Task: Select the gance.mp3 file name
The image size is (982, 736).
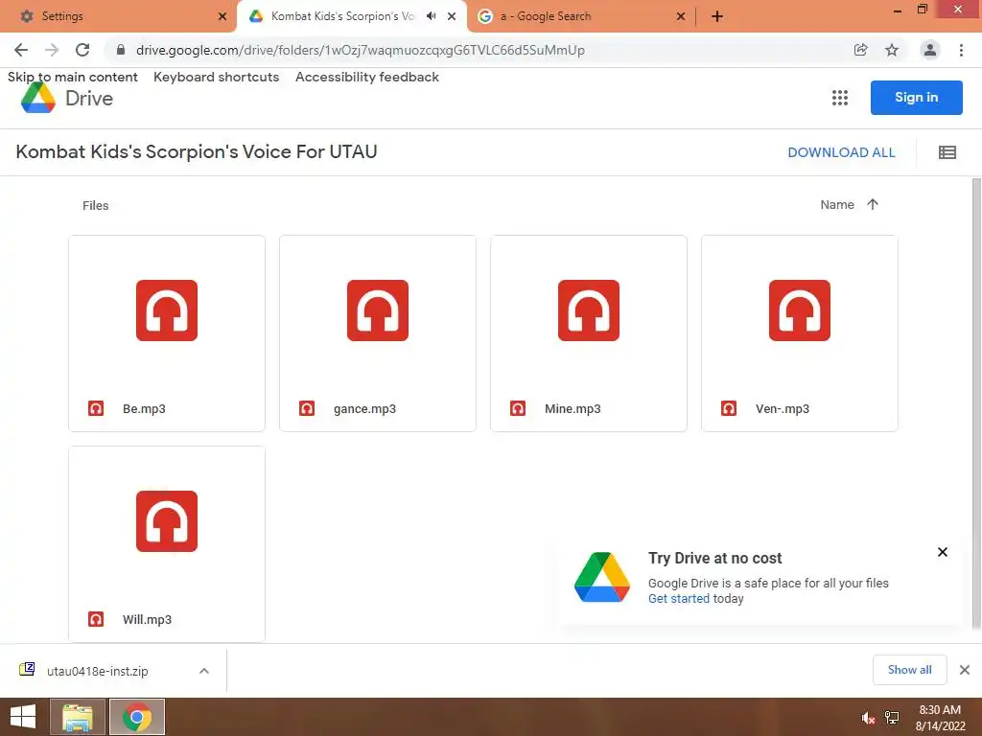Action: pos(364,408)
